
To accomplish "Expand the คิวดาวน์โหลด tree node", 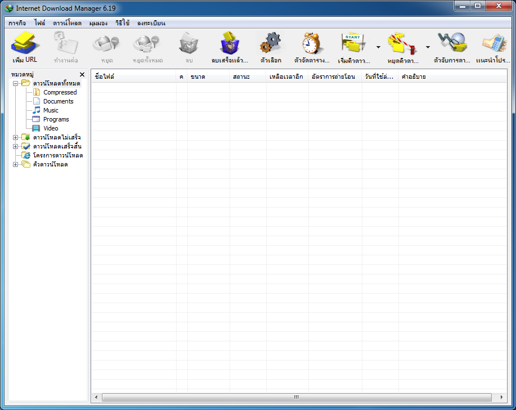I will [15, 164].
